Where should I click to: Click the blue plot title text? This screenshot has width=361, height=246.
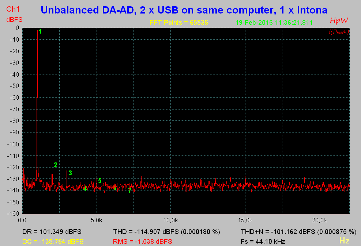pyautogui.click(x=184, y=10)
